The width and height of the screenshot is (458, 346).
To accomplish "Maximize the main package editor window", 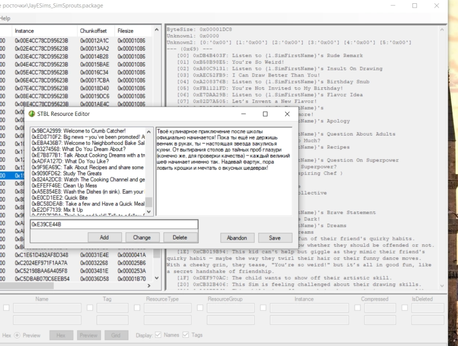I will tap(415, 5).
